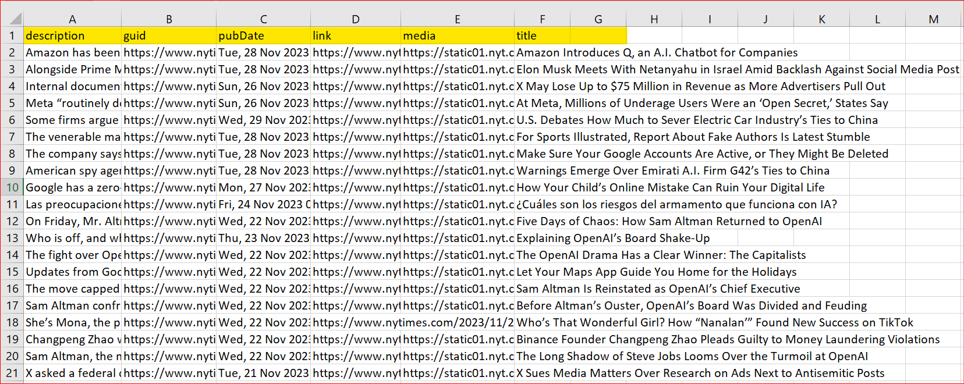Select title 'How Your Child's Online Mistake'

pyautogui.click(x=671, y=187)
